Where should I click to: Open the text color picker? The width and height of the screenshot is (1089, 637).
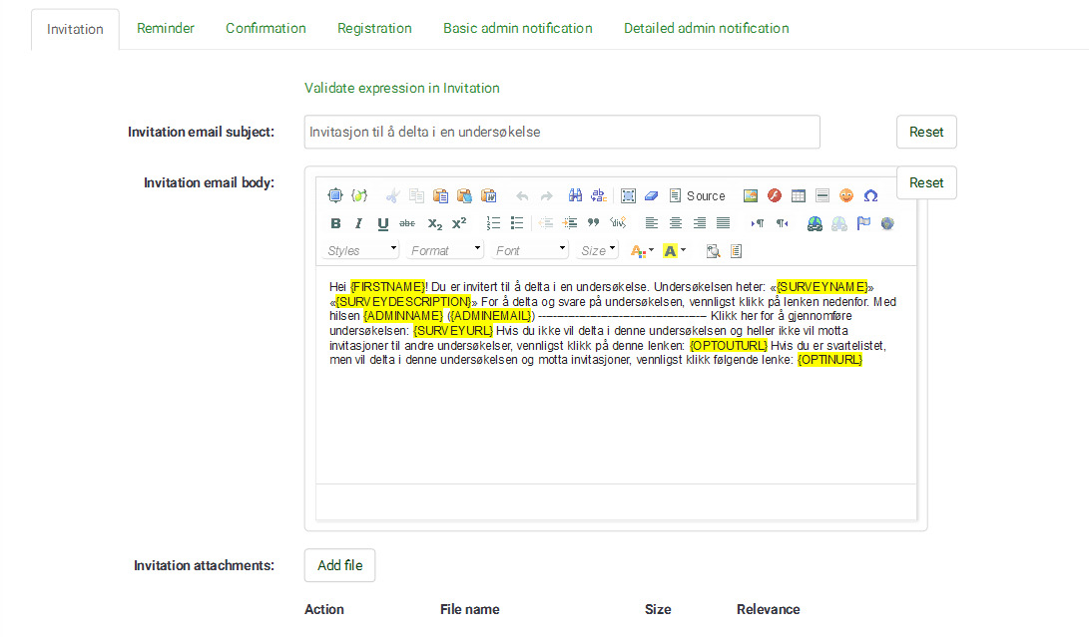(643, 250)
